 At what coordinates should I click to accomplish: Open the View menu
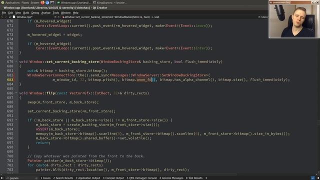18,12
